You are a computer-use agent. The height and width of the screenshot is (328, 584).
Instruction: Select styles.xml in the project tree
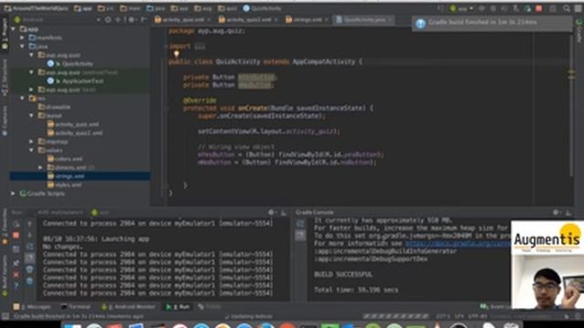click(69, 185)
